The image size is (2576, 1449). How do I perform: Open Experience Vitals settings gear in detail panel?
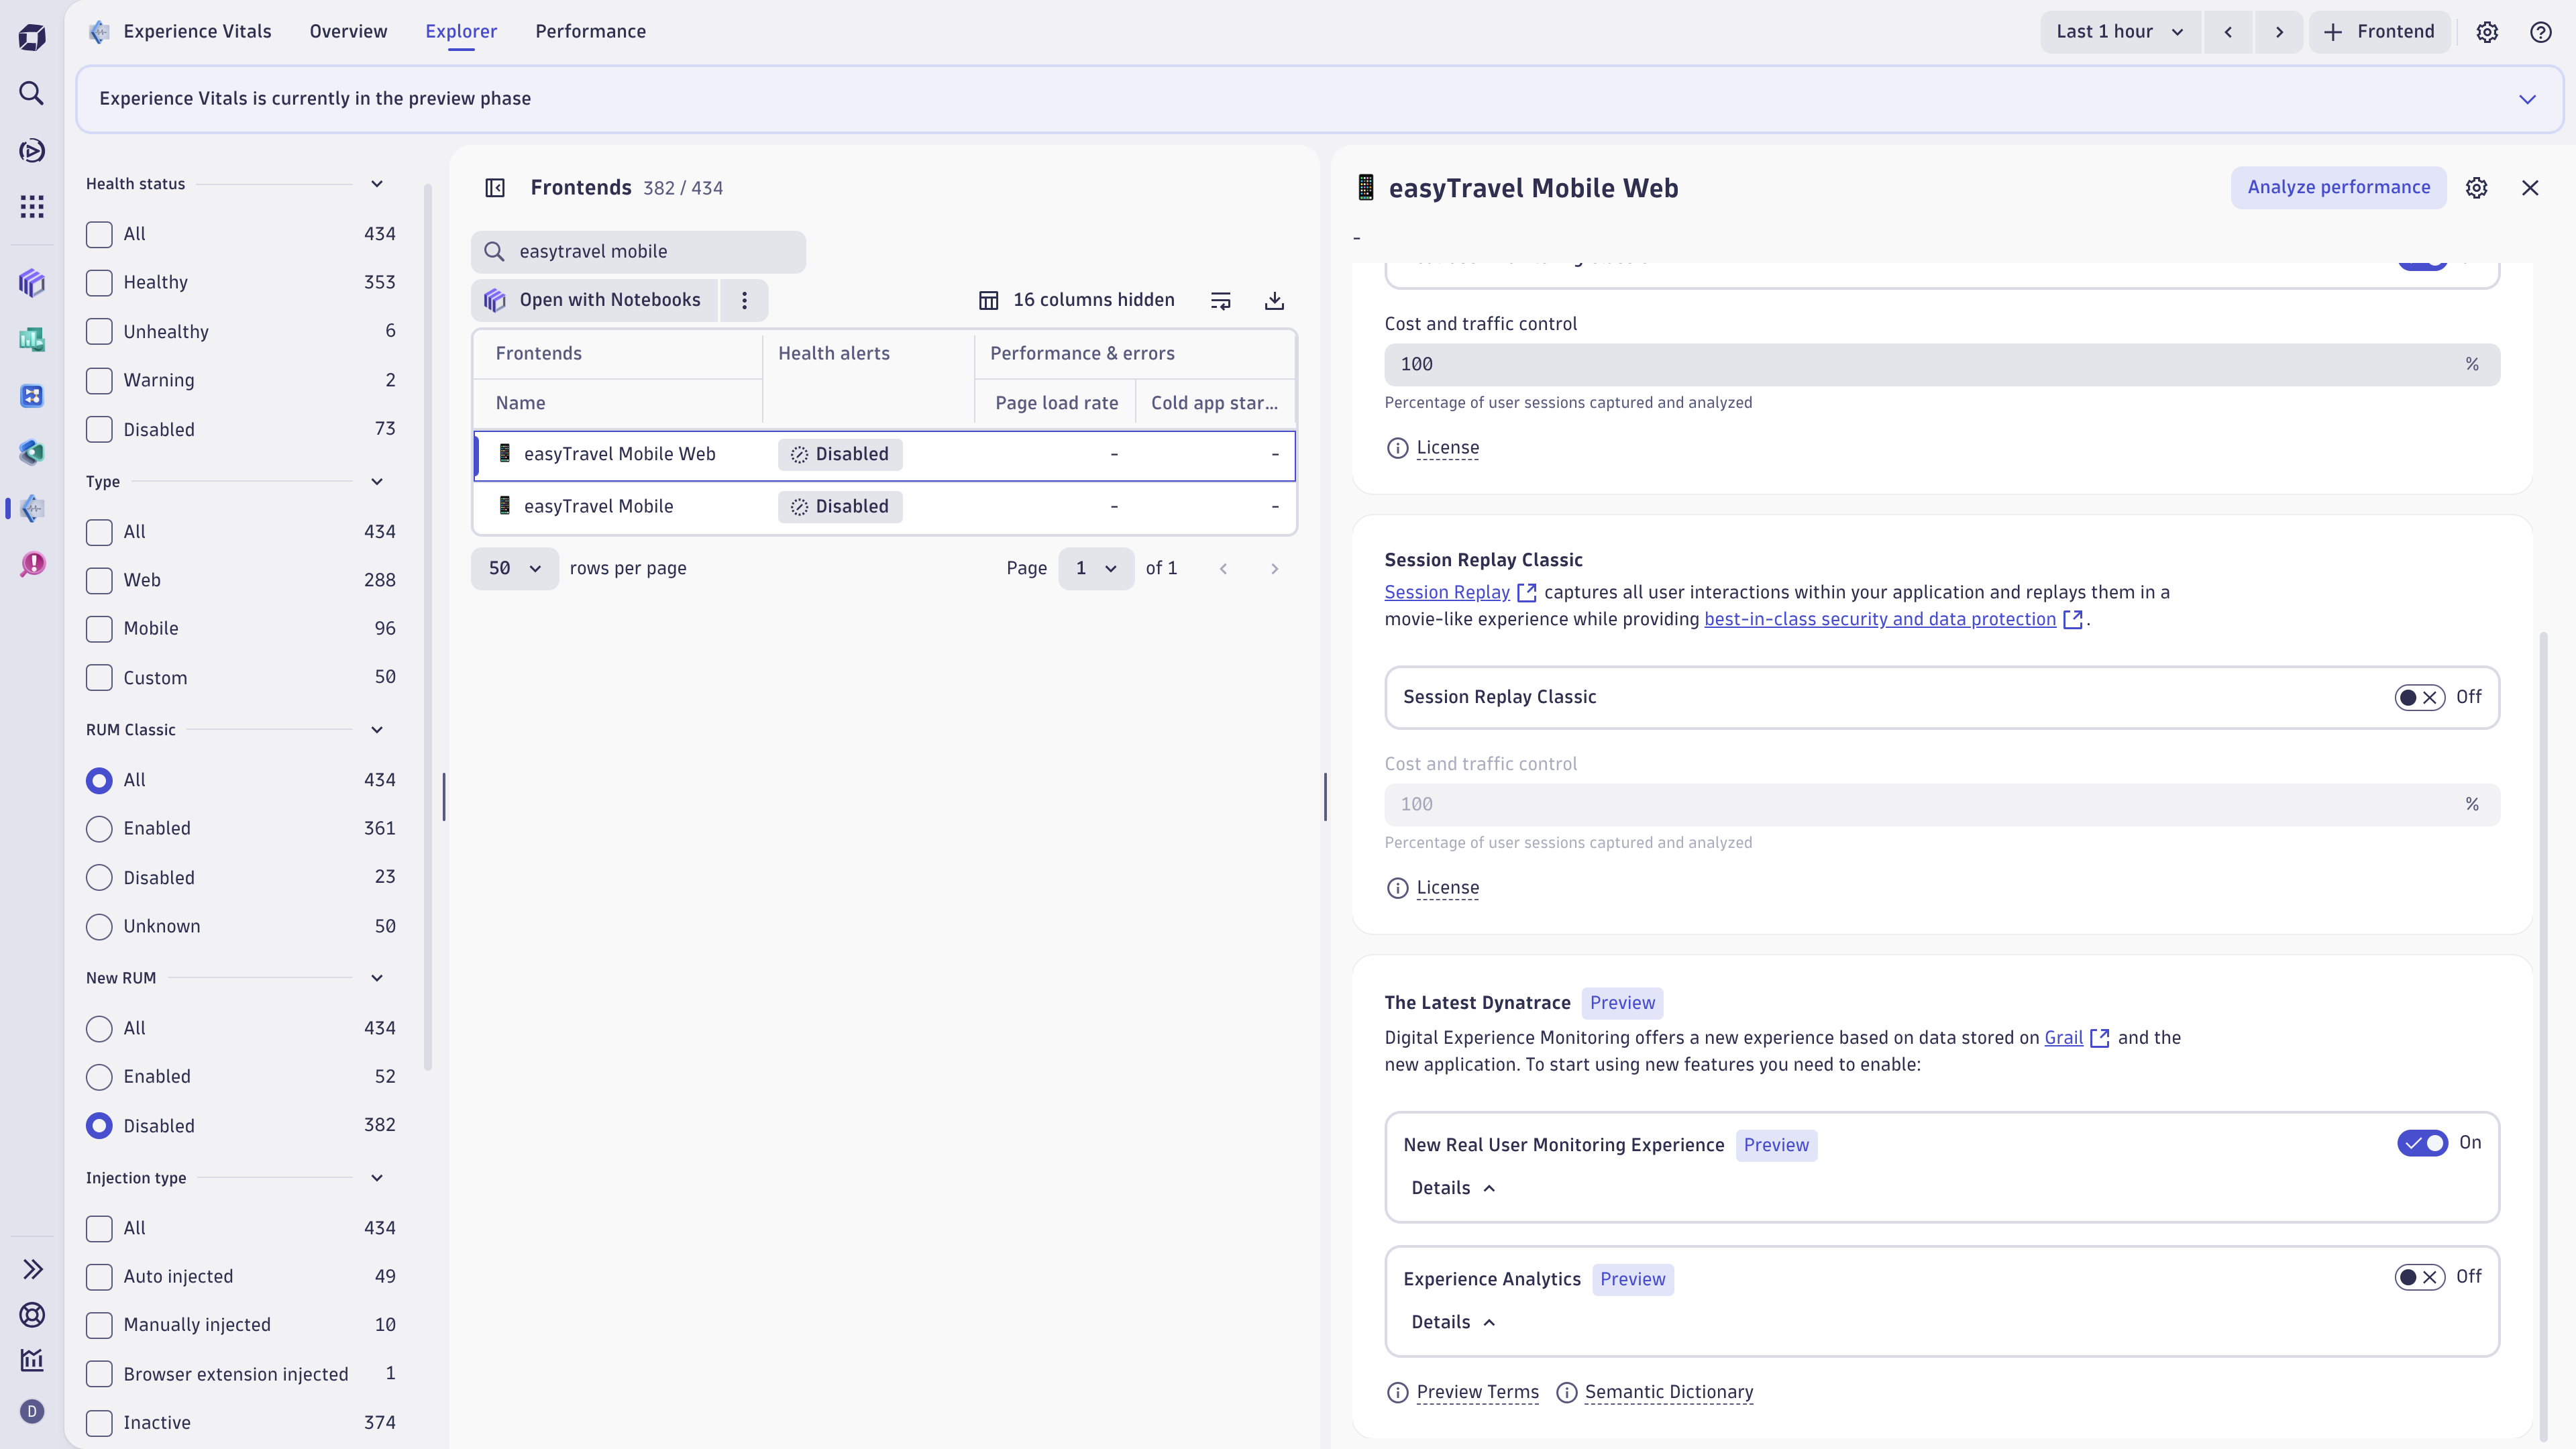[x=2477, y=188]
